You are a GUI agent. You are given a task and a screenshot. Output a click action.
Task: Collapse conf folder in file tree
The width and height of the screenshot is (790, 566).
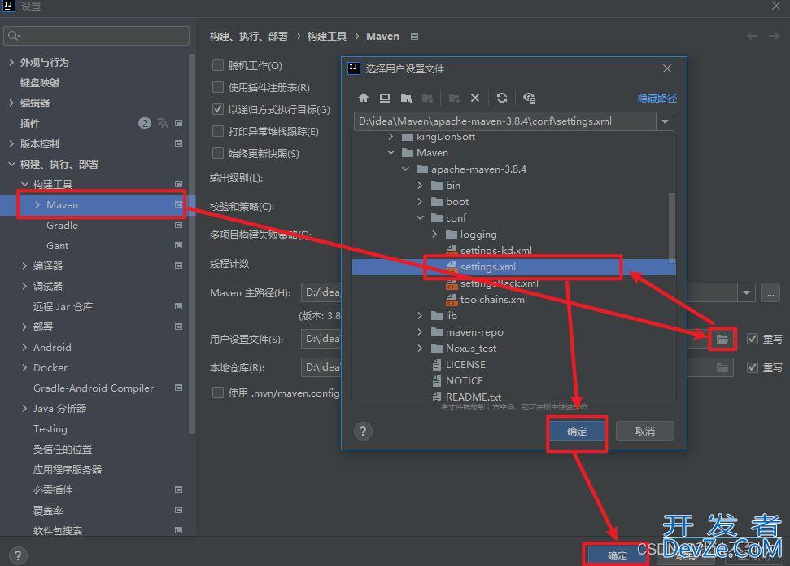tap(420, 218)
